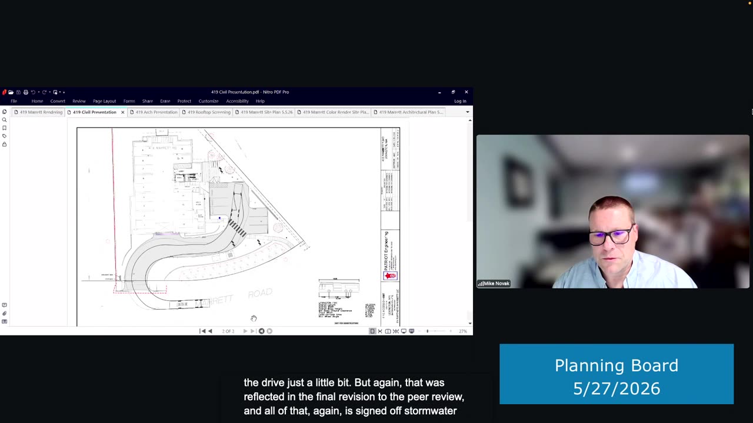Viewport: 753px width, 423px height.
Task: Open the Bookmarks panel icon
Action: (4, 128)
